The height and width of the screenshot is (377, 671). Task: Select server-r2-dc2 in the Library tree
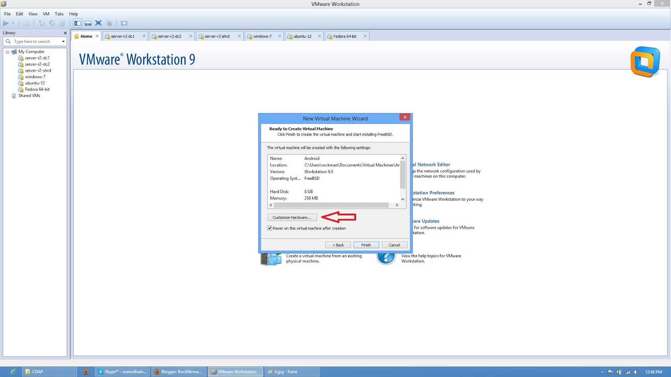click(x=37, y=64)
